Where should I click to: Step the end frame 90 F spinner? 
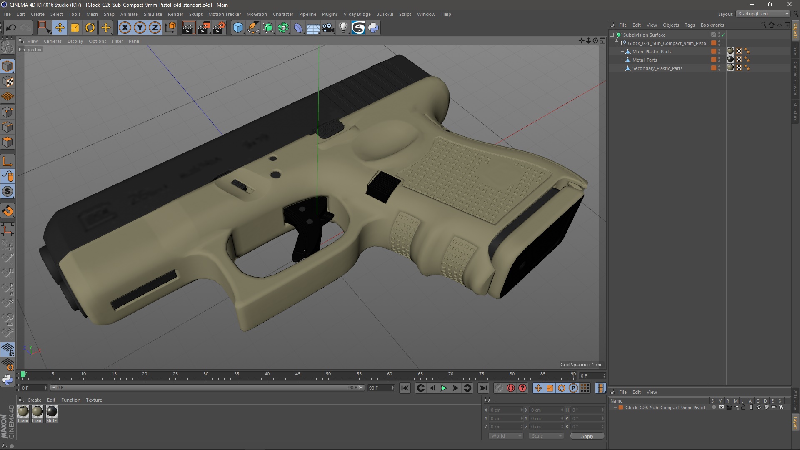(392, 388)
